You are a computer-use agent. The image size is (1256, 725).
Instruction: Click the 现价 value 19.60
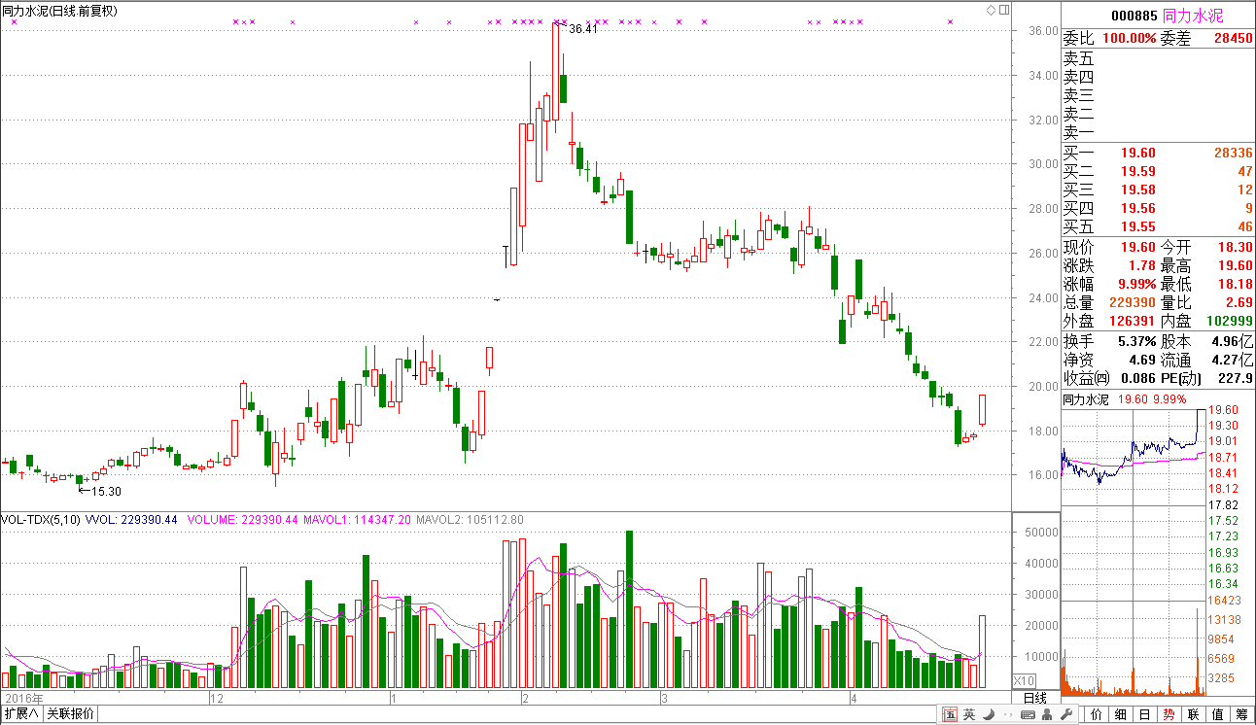click(x=1138, y=247)
